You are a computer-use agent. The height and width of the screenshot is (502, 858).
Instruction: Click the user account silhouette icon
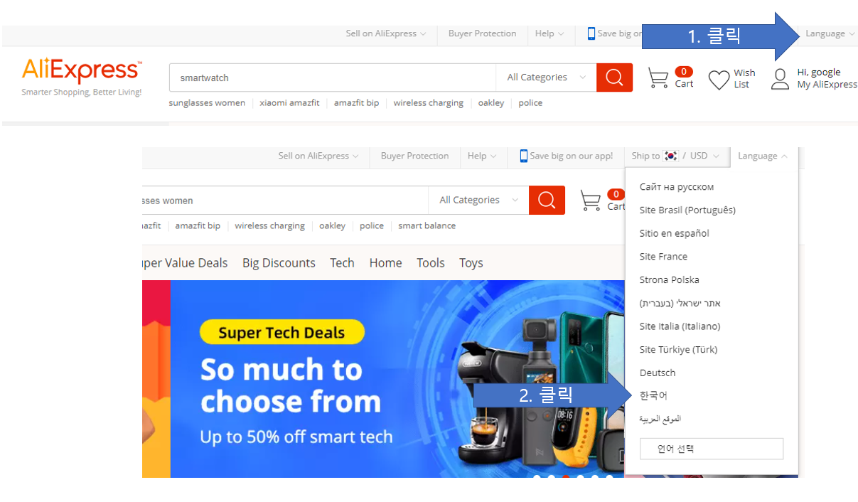[x=781, y=79]
